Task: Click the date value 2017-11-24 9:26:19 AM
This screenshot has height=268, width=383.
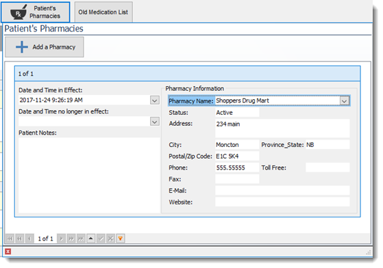Action: tap(51, 100)
